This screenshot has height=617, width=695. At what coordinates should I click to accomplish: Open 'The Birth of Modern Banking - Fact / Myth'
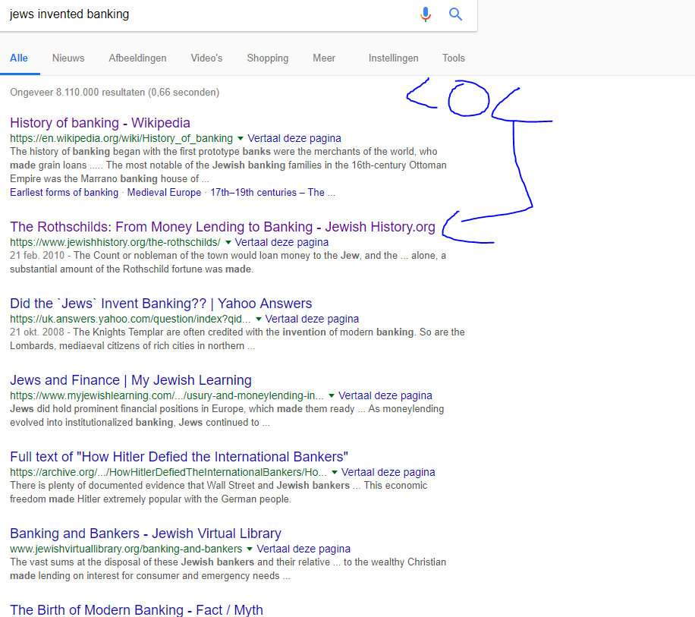pos(137,610)
